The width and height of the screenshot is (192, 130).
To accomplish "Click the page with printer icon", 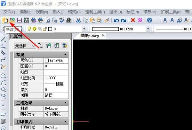I will click(55, 20).
